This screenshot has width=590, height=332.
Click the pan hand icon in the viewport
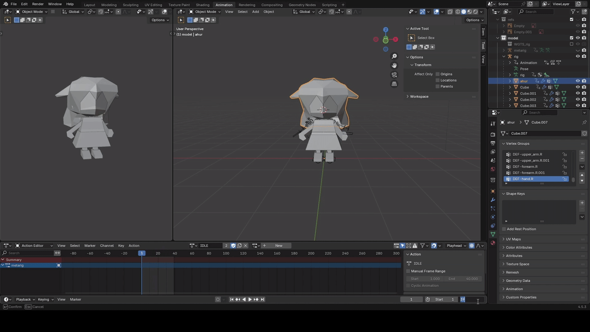click(x=394, y=65)
